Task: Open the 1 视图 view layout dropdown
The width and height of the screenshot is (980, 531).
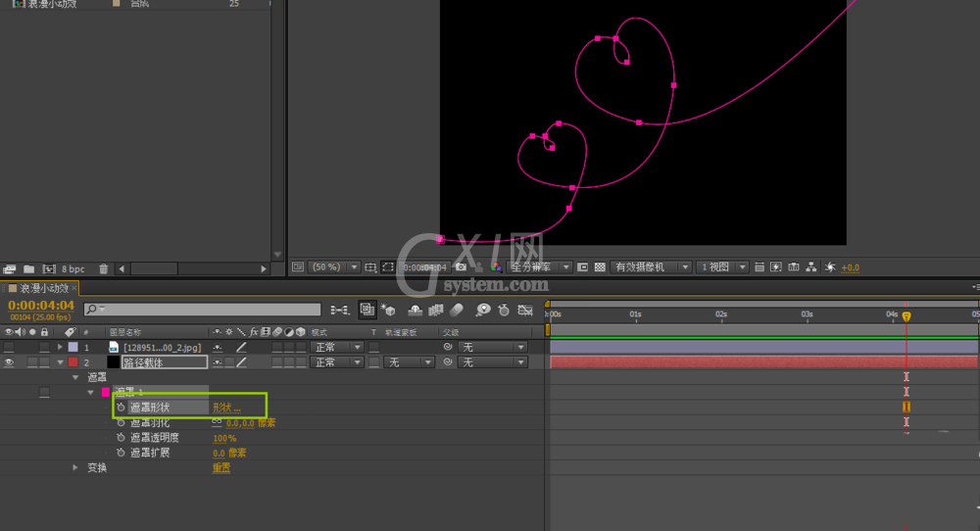Action: pos(722,267)
